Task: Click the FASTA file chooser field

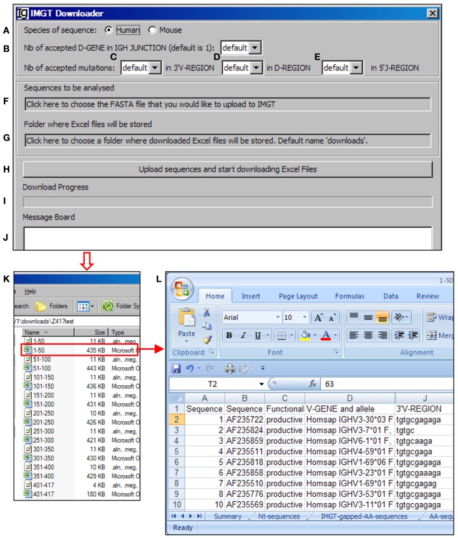Action: pyautogui.click(x=228, y=104)
